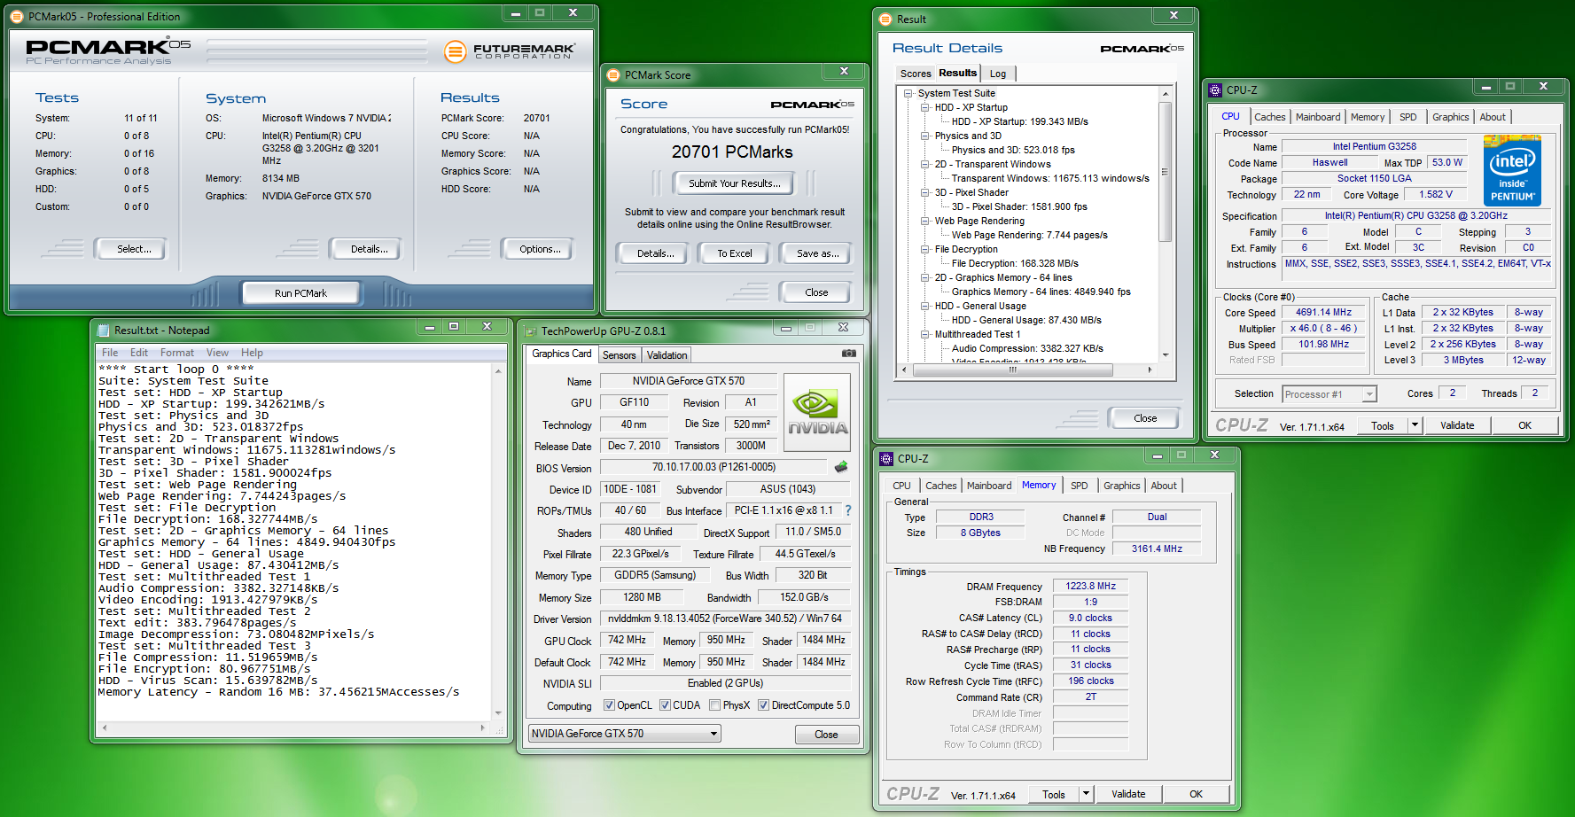The image size is (1575, 817).
Task: Click the Notepad title bar icon
Action: pyautogui.click(x=104, y=331)
